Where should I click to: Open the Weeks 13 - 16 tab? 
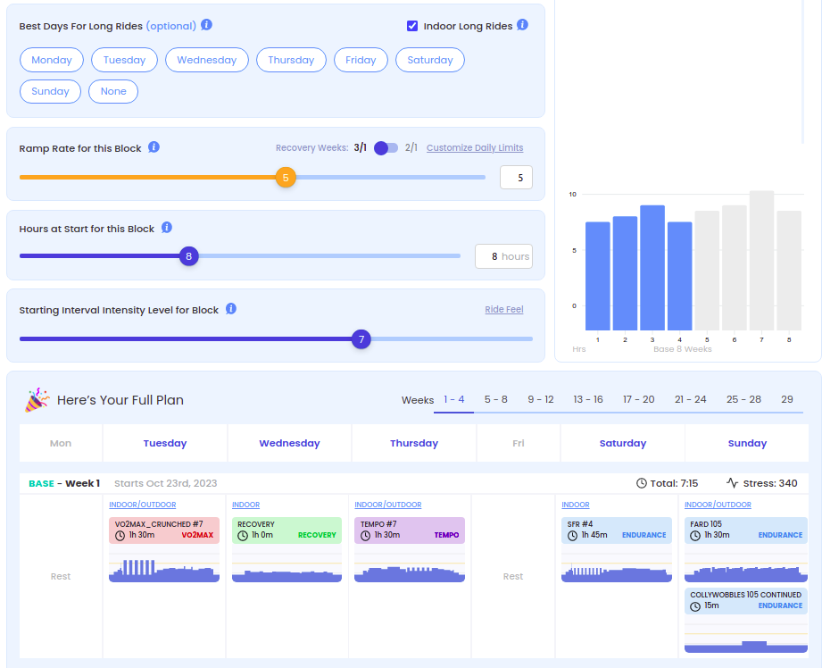pyautogui.click(x=588, y=400)
